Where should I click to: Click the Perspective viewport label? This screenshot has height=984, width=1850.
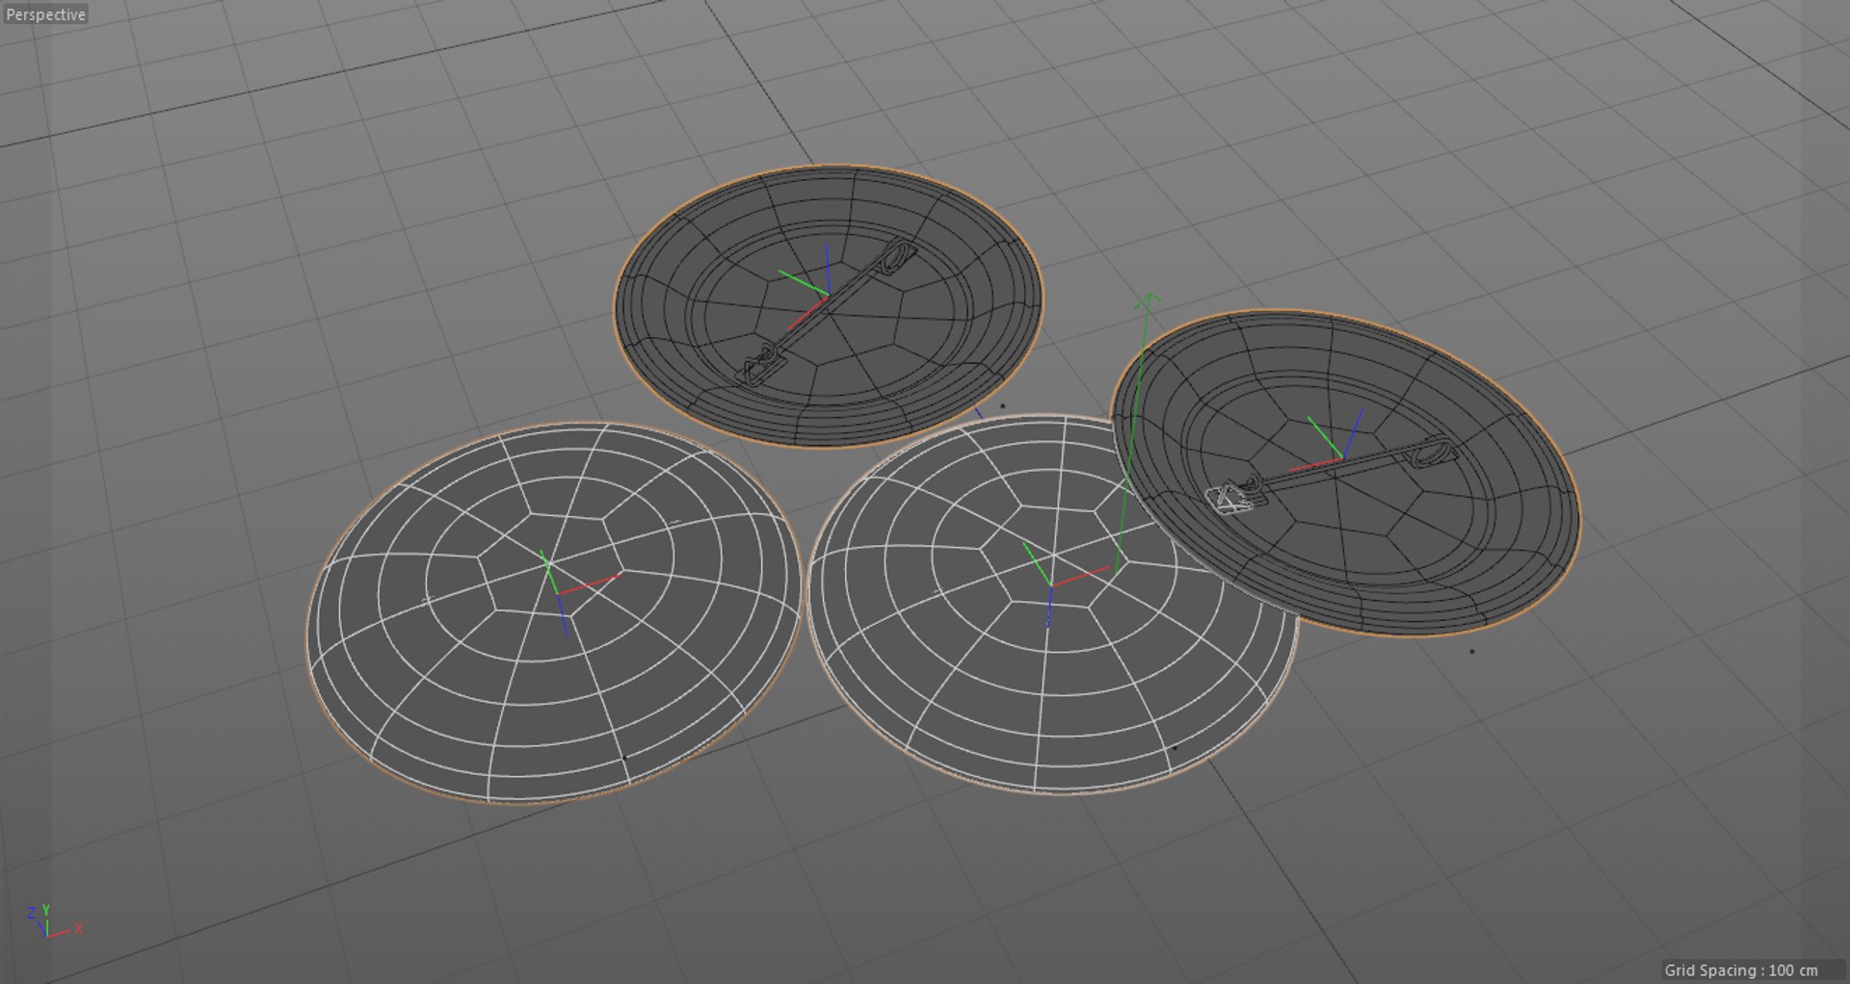[45, 14]
